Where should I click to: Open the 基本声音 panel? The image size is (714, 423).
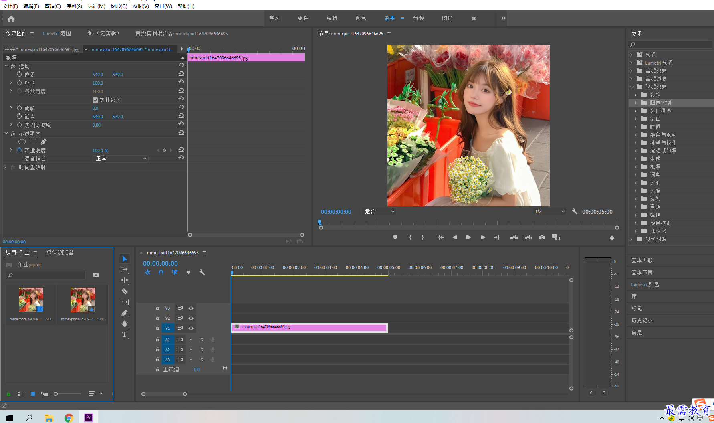pos(642,272)
